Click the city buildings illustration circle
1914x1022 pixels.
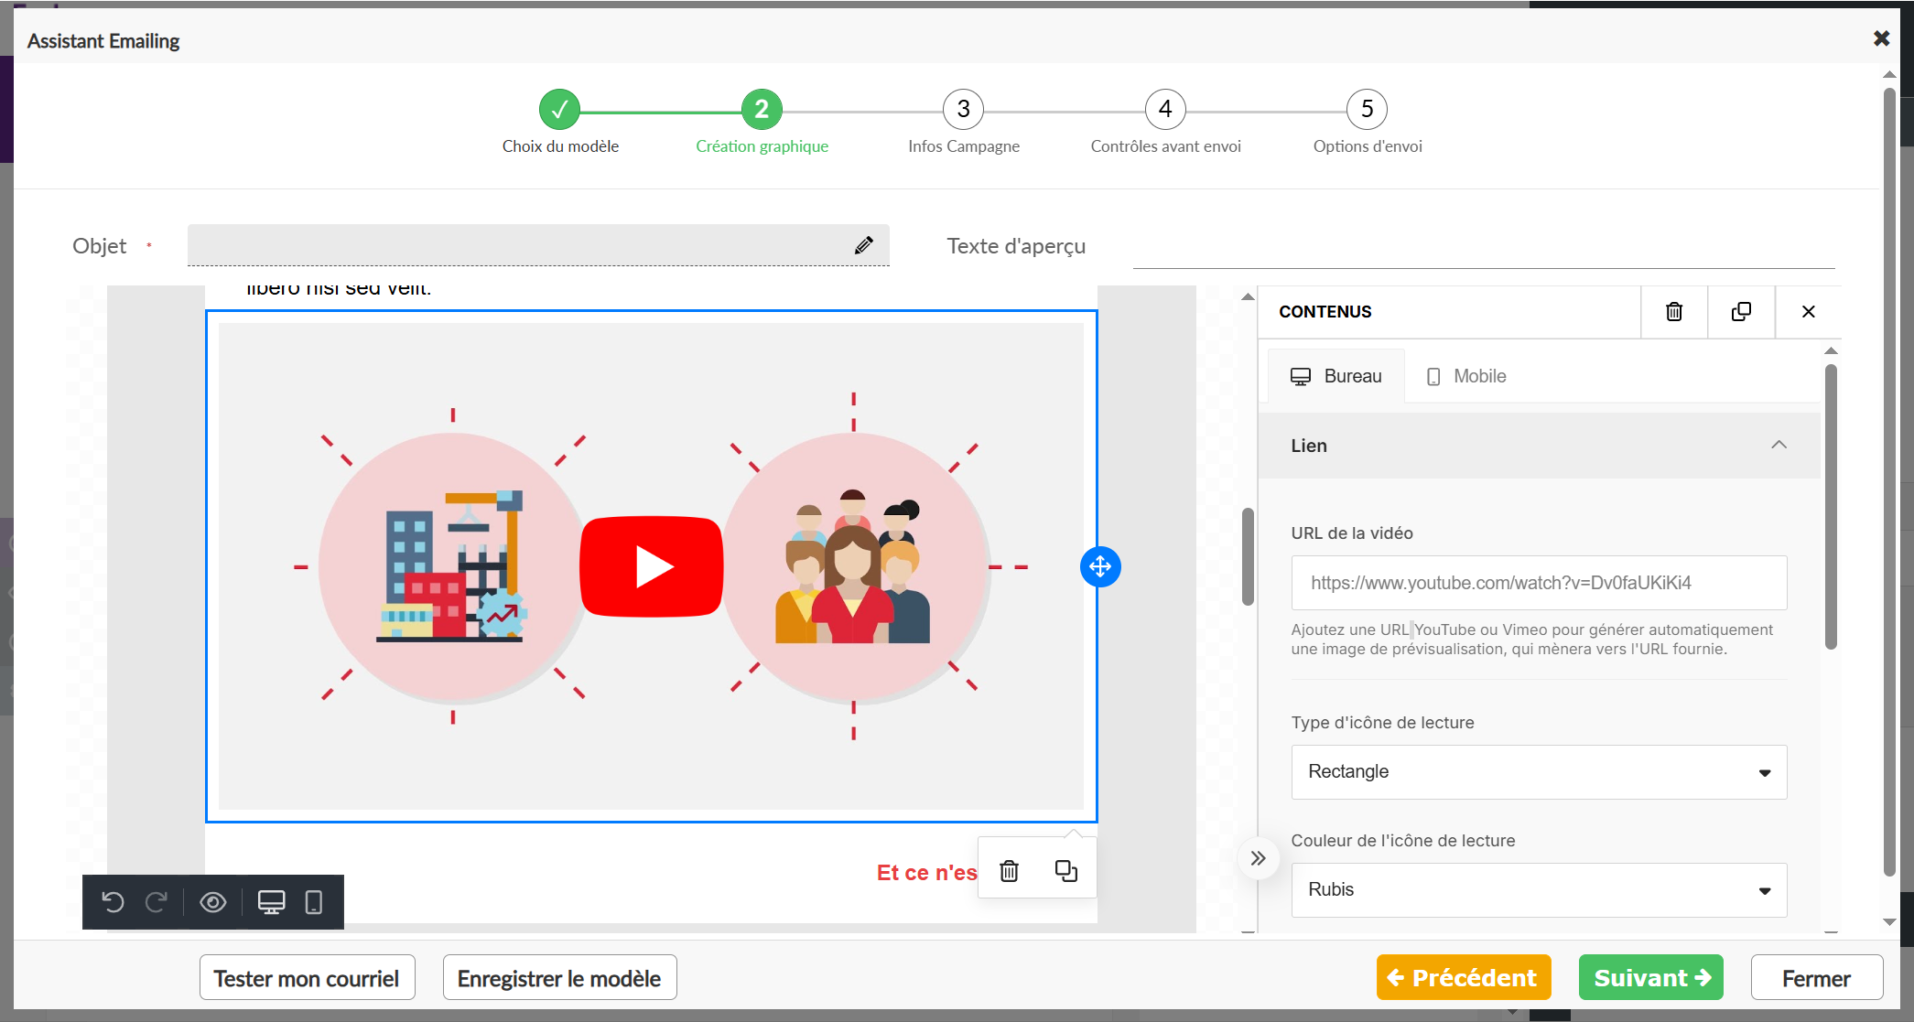point(452,567)
